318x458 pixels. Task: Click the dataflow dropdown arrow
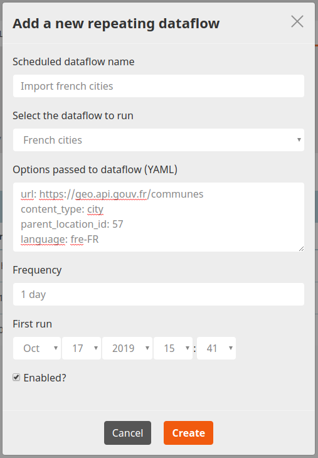(x=299, y=140)
